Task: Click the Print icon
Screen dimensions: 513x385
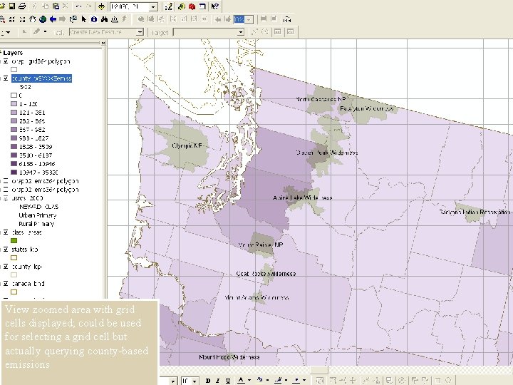Action: [22, 6]
